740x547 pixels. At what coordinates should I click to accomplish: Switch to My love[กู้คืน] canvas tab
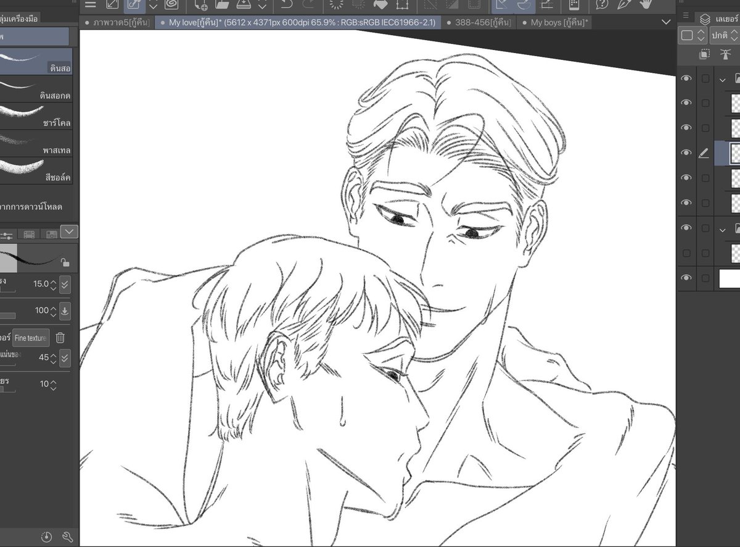[x=297, y=22]
